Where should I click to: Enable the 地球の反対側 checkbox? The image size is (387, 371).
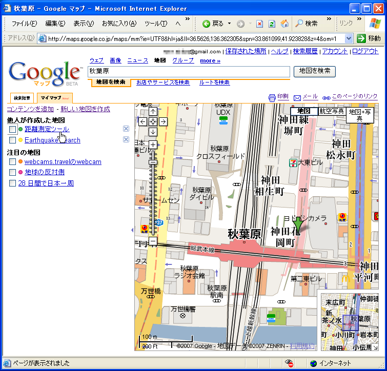click(x=12, y=172)
